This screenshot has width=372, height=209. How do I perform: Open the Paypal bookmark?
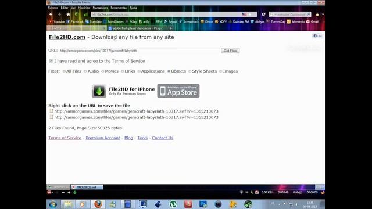pyautogui.click(x=170, y=22)
